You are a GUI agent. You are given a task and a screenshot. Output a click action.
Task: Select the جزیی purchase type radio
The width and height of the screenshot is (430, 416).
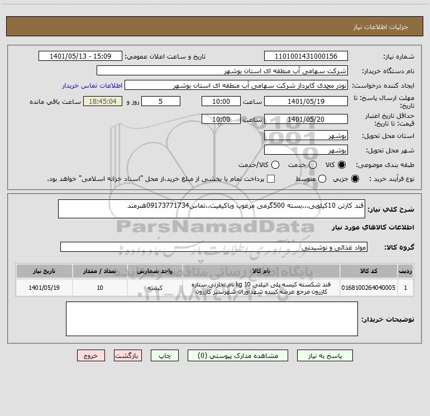(x=355, y=179)
